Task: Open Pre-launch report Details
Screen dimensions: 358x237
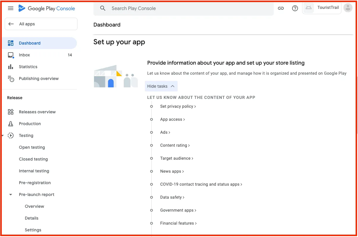Action: coord(32,218)
